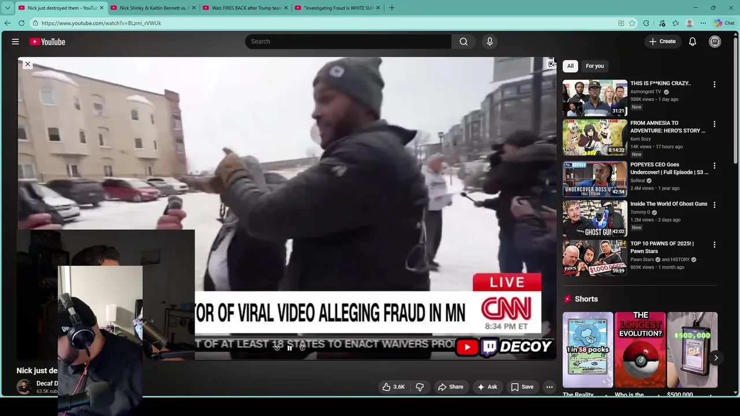Click the search magnifier button
Image resolution: width=740 pixels, height=416 pixels.
[464, 42]
